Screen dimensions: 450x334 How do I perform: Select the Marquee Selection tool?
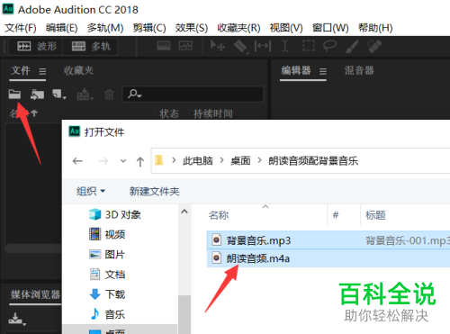coord(309,46)
